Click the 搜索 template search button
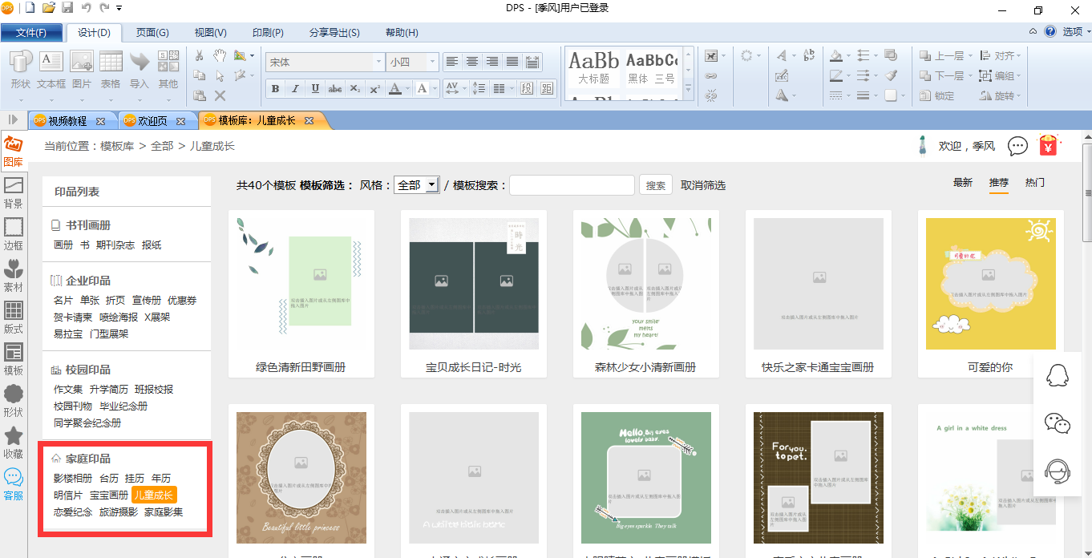 coord(655,184)
